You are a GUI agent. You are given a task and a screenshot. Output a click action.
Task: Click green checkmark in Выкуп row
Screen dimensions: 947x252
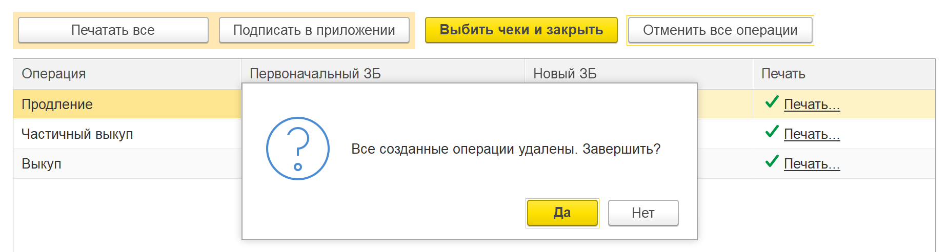pyautogui.click(x=772, y=162)
